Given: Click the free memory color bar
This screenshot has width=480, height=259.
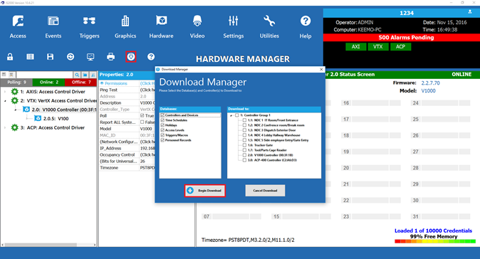Looking at the screenshot, I should (435, 241).
